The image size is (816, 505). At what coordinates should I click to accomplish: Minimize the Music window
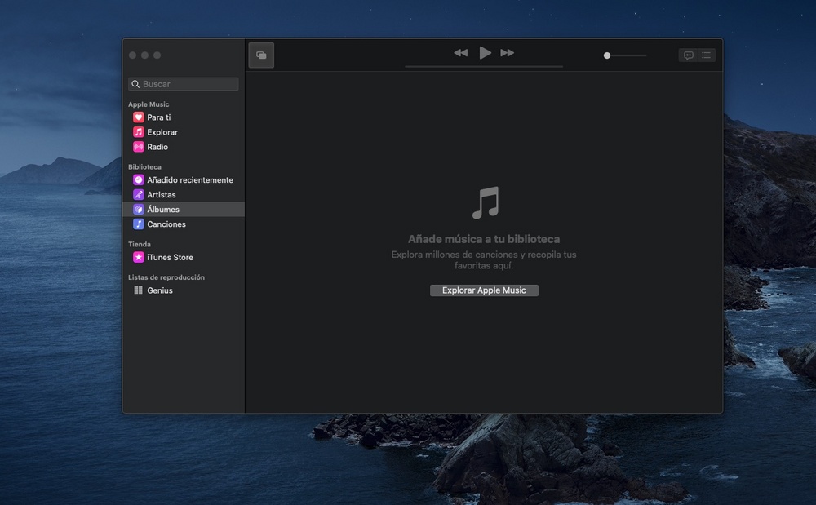coord(144,55)
